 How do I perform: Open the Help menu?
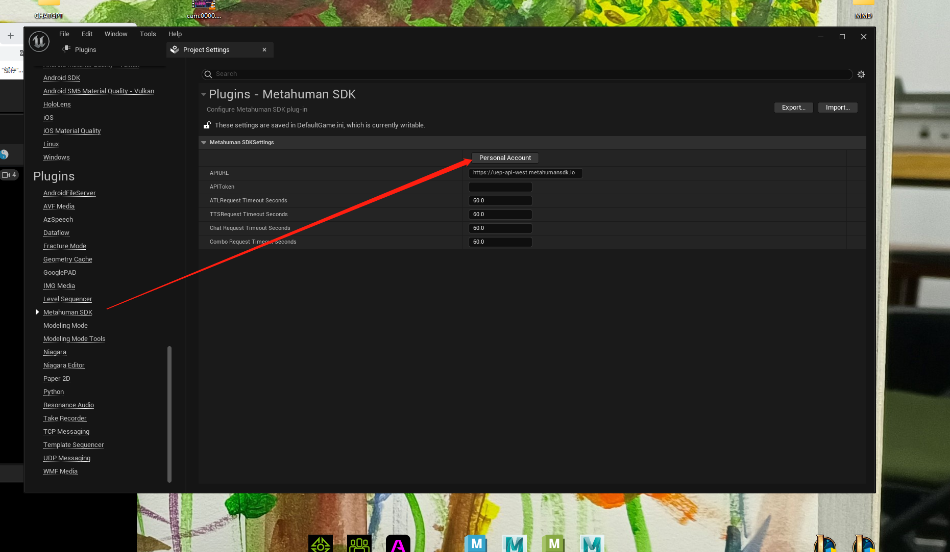175,34
